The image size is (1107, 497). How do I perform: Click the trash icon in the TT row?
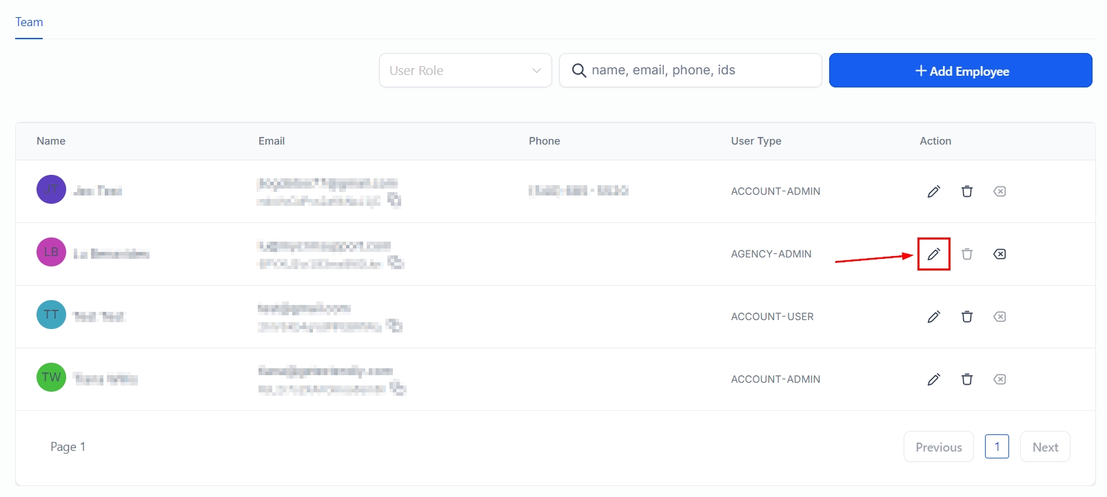(x=966, y=317)
